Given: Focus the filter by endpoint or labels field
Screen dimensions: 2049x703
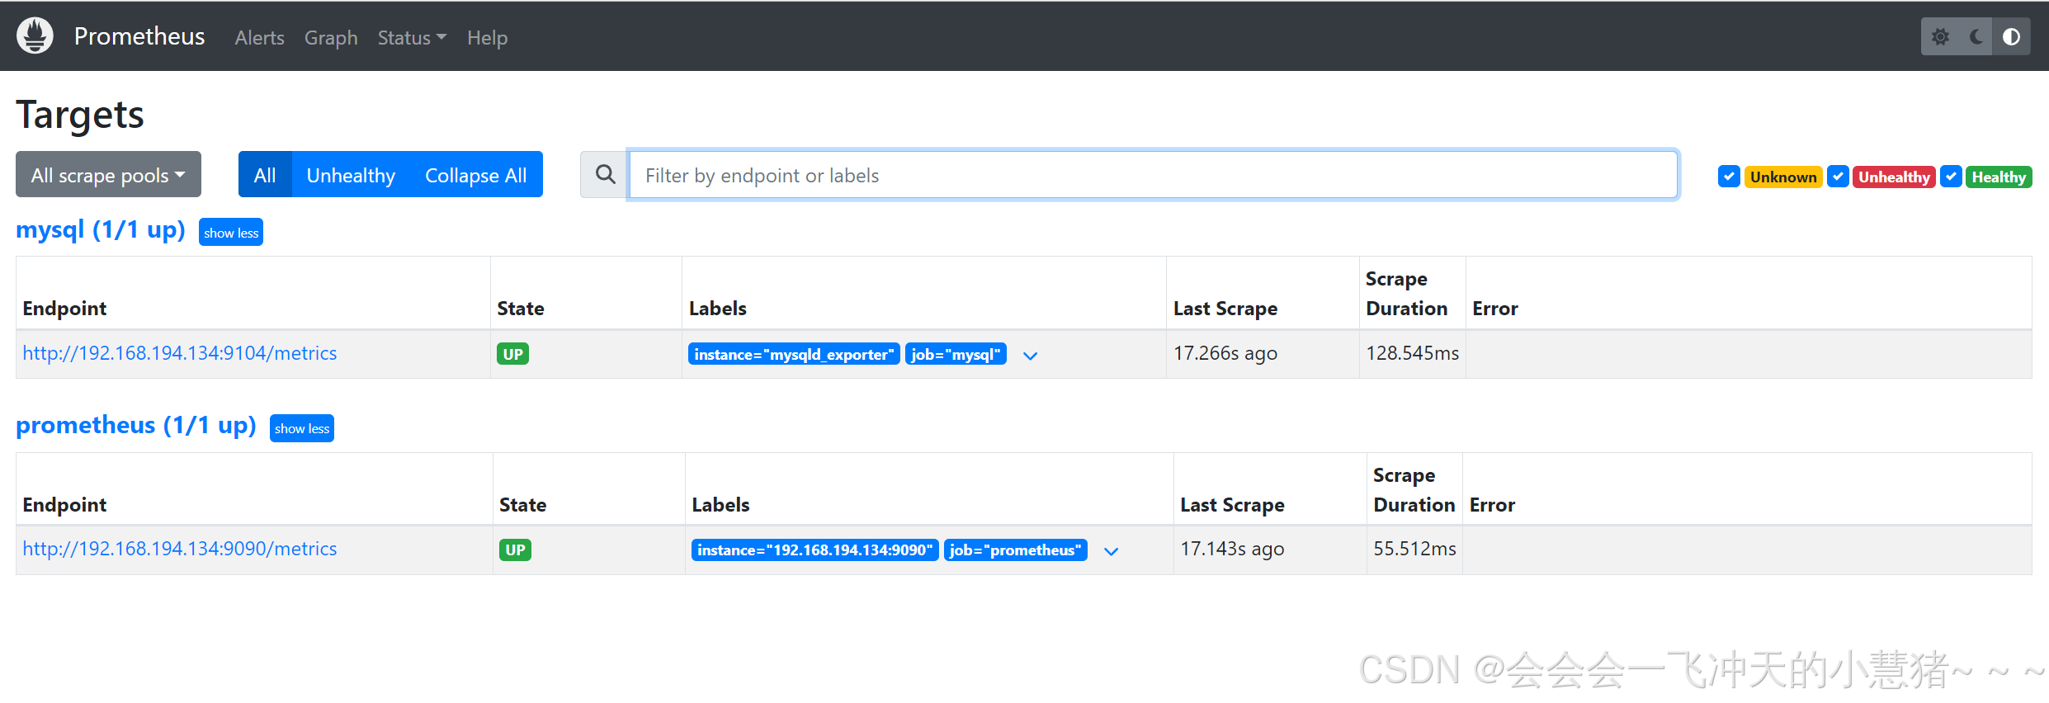Looking at the screenshot, I should 1153,175.
